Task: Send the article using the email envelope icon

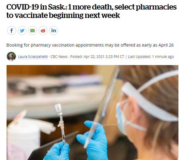Action: [x=33, y=30]
